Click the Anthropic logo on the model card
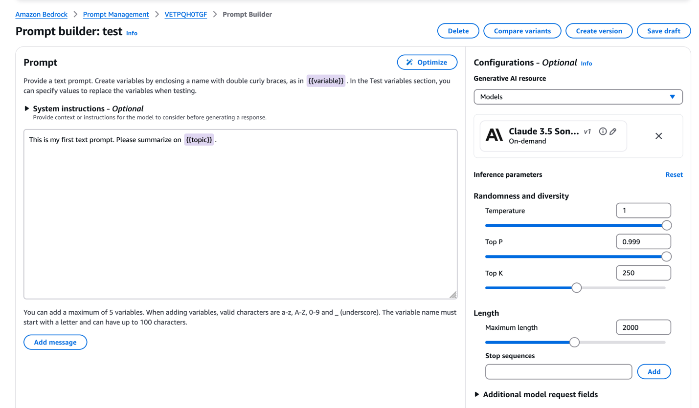The width and height of the screenshot is (699, 408). [494, 135]
